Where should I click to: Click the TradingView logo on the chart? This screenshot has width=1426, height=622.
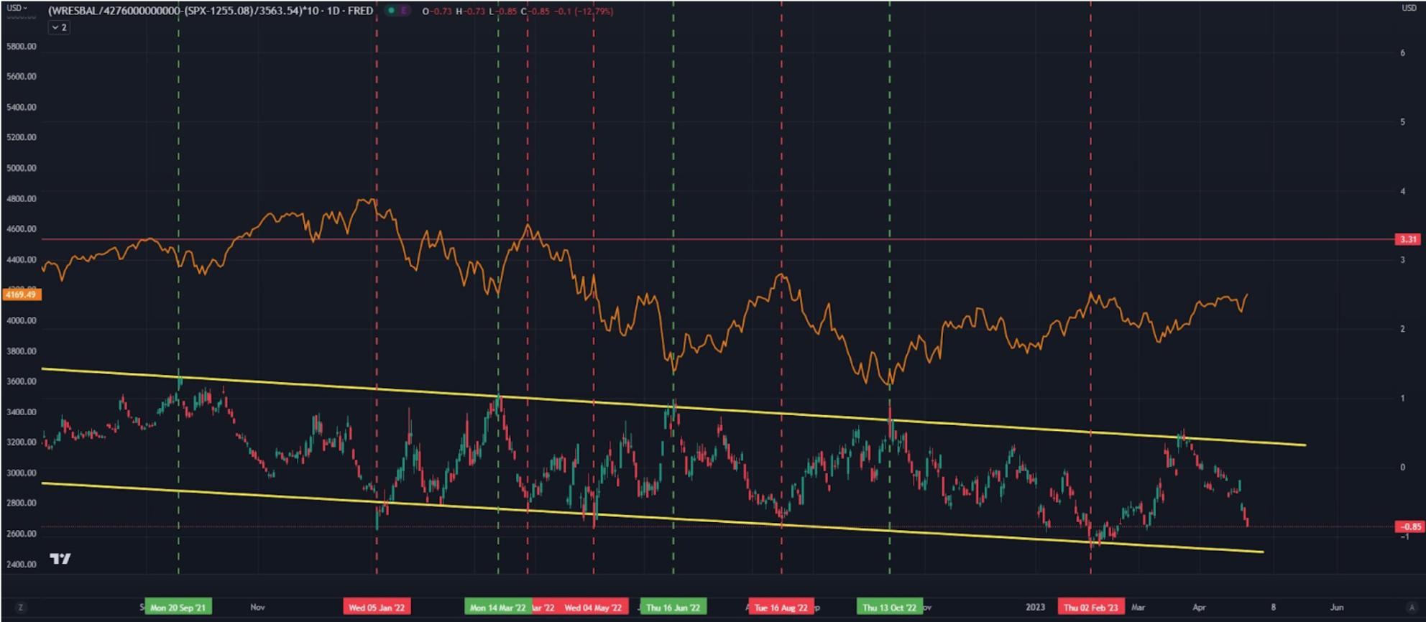click(60, 559)
